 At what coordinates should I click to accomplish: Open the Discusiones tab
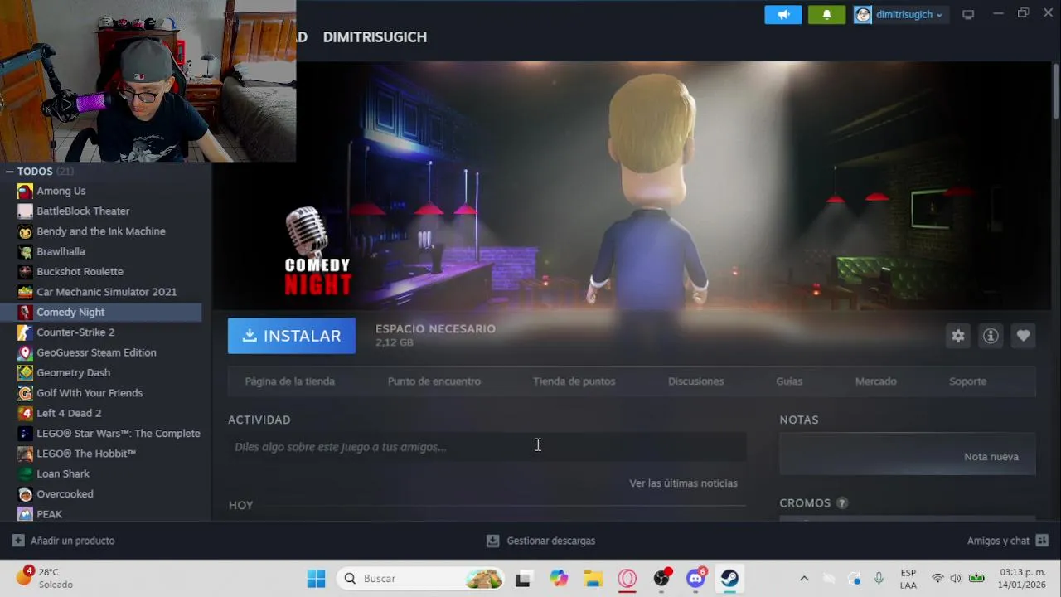[x=696, y=381]
